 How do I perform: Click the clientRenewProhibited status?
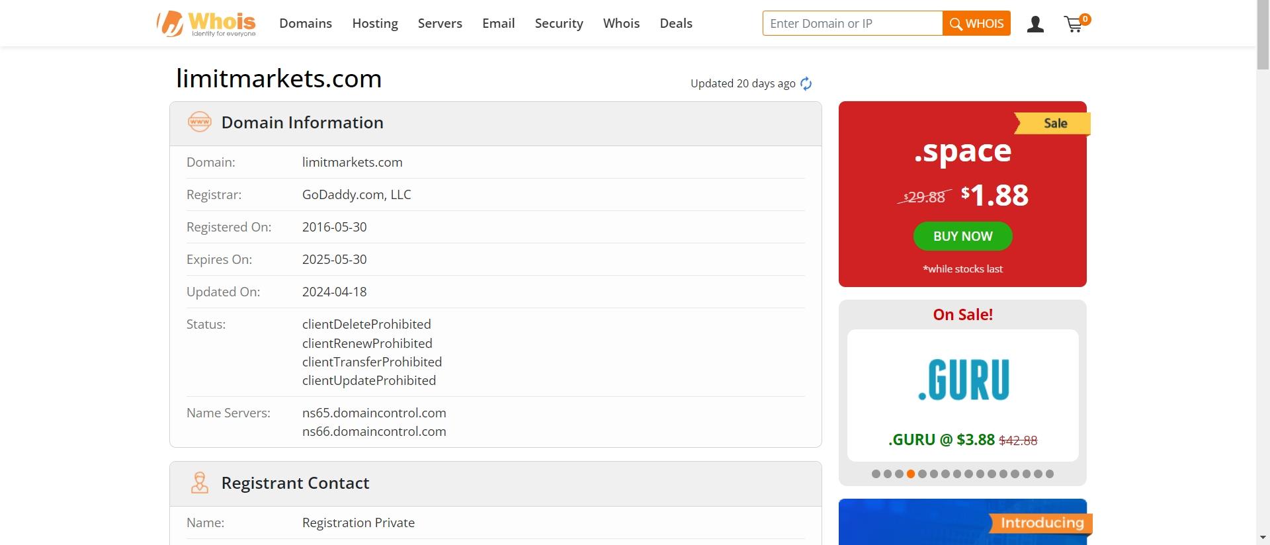point(367,343)
